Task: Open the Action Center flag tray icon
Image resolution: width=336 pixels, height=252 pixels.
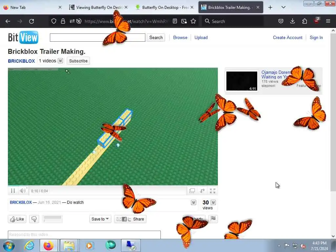Action: pos(287,245)
